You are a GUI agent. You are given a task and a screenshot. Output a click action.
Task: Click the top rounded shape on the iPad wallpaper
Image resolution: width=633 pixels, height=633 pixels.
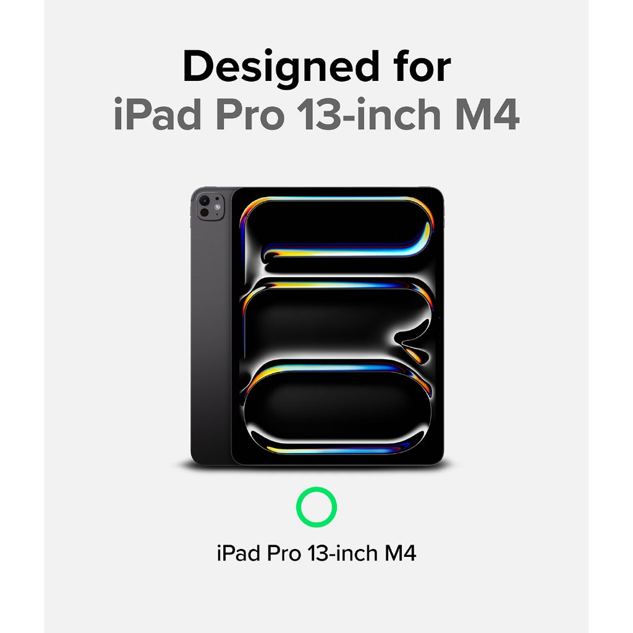(337, 229)
